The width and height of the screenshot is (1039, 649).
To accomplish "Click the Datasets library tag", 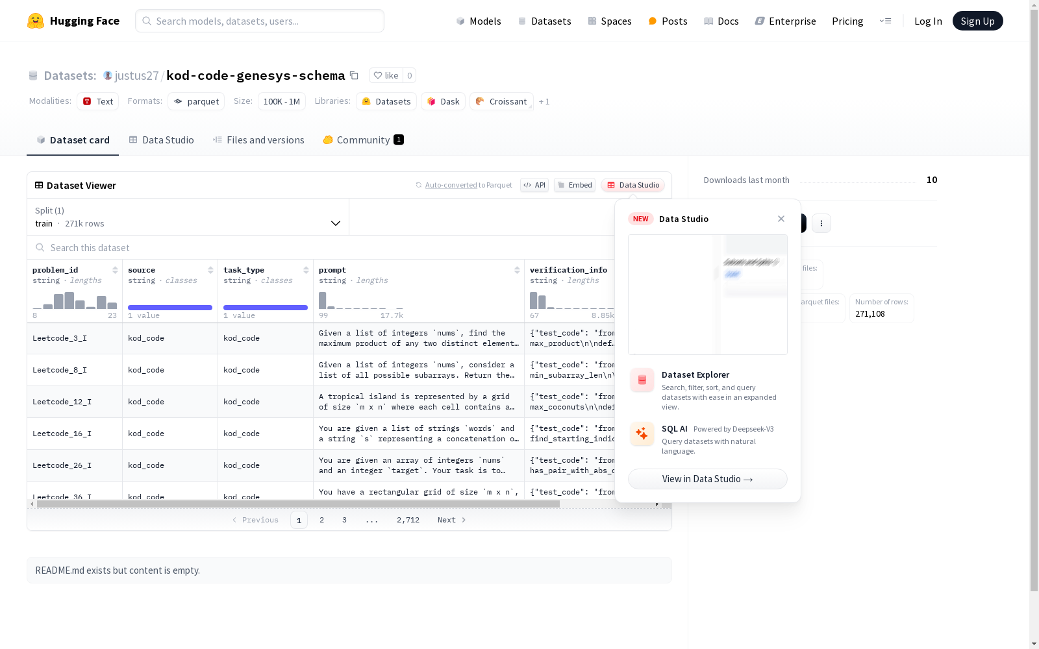I will coord(386,101).
